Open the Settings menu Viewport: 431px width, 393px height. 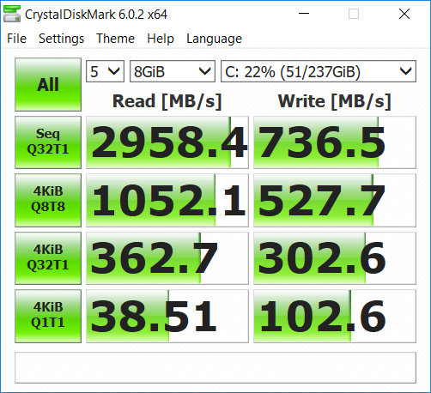(61, 39)
